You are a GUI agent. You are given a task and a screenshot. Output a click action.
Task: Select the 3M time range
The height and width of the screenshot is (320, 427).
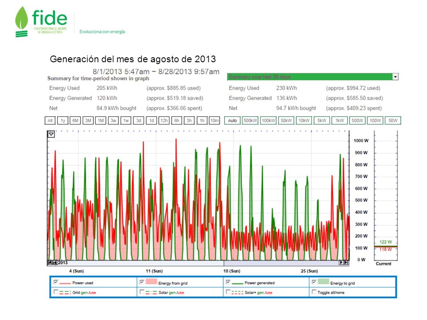pyautogui.click(x=88, y=120)
